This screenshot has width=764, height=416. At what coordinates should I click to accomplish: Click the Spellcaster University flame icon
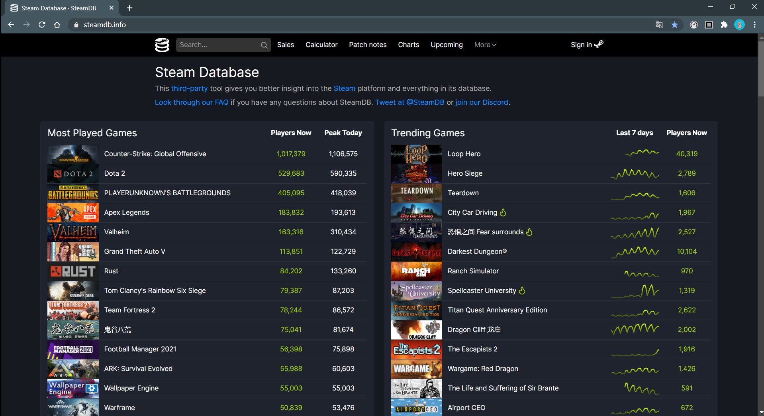pyautogui.click(x=522, y=290)
